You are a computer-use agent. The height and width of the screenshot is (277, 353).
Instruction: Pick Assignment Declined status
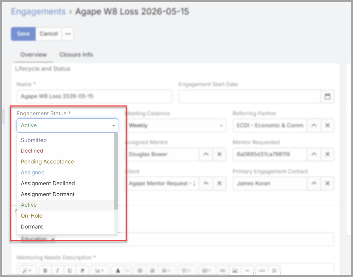coord(65,183)
